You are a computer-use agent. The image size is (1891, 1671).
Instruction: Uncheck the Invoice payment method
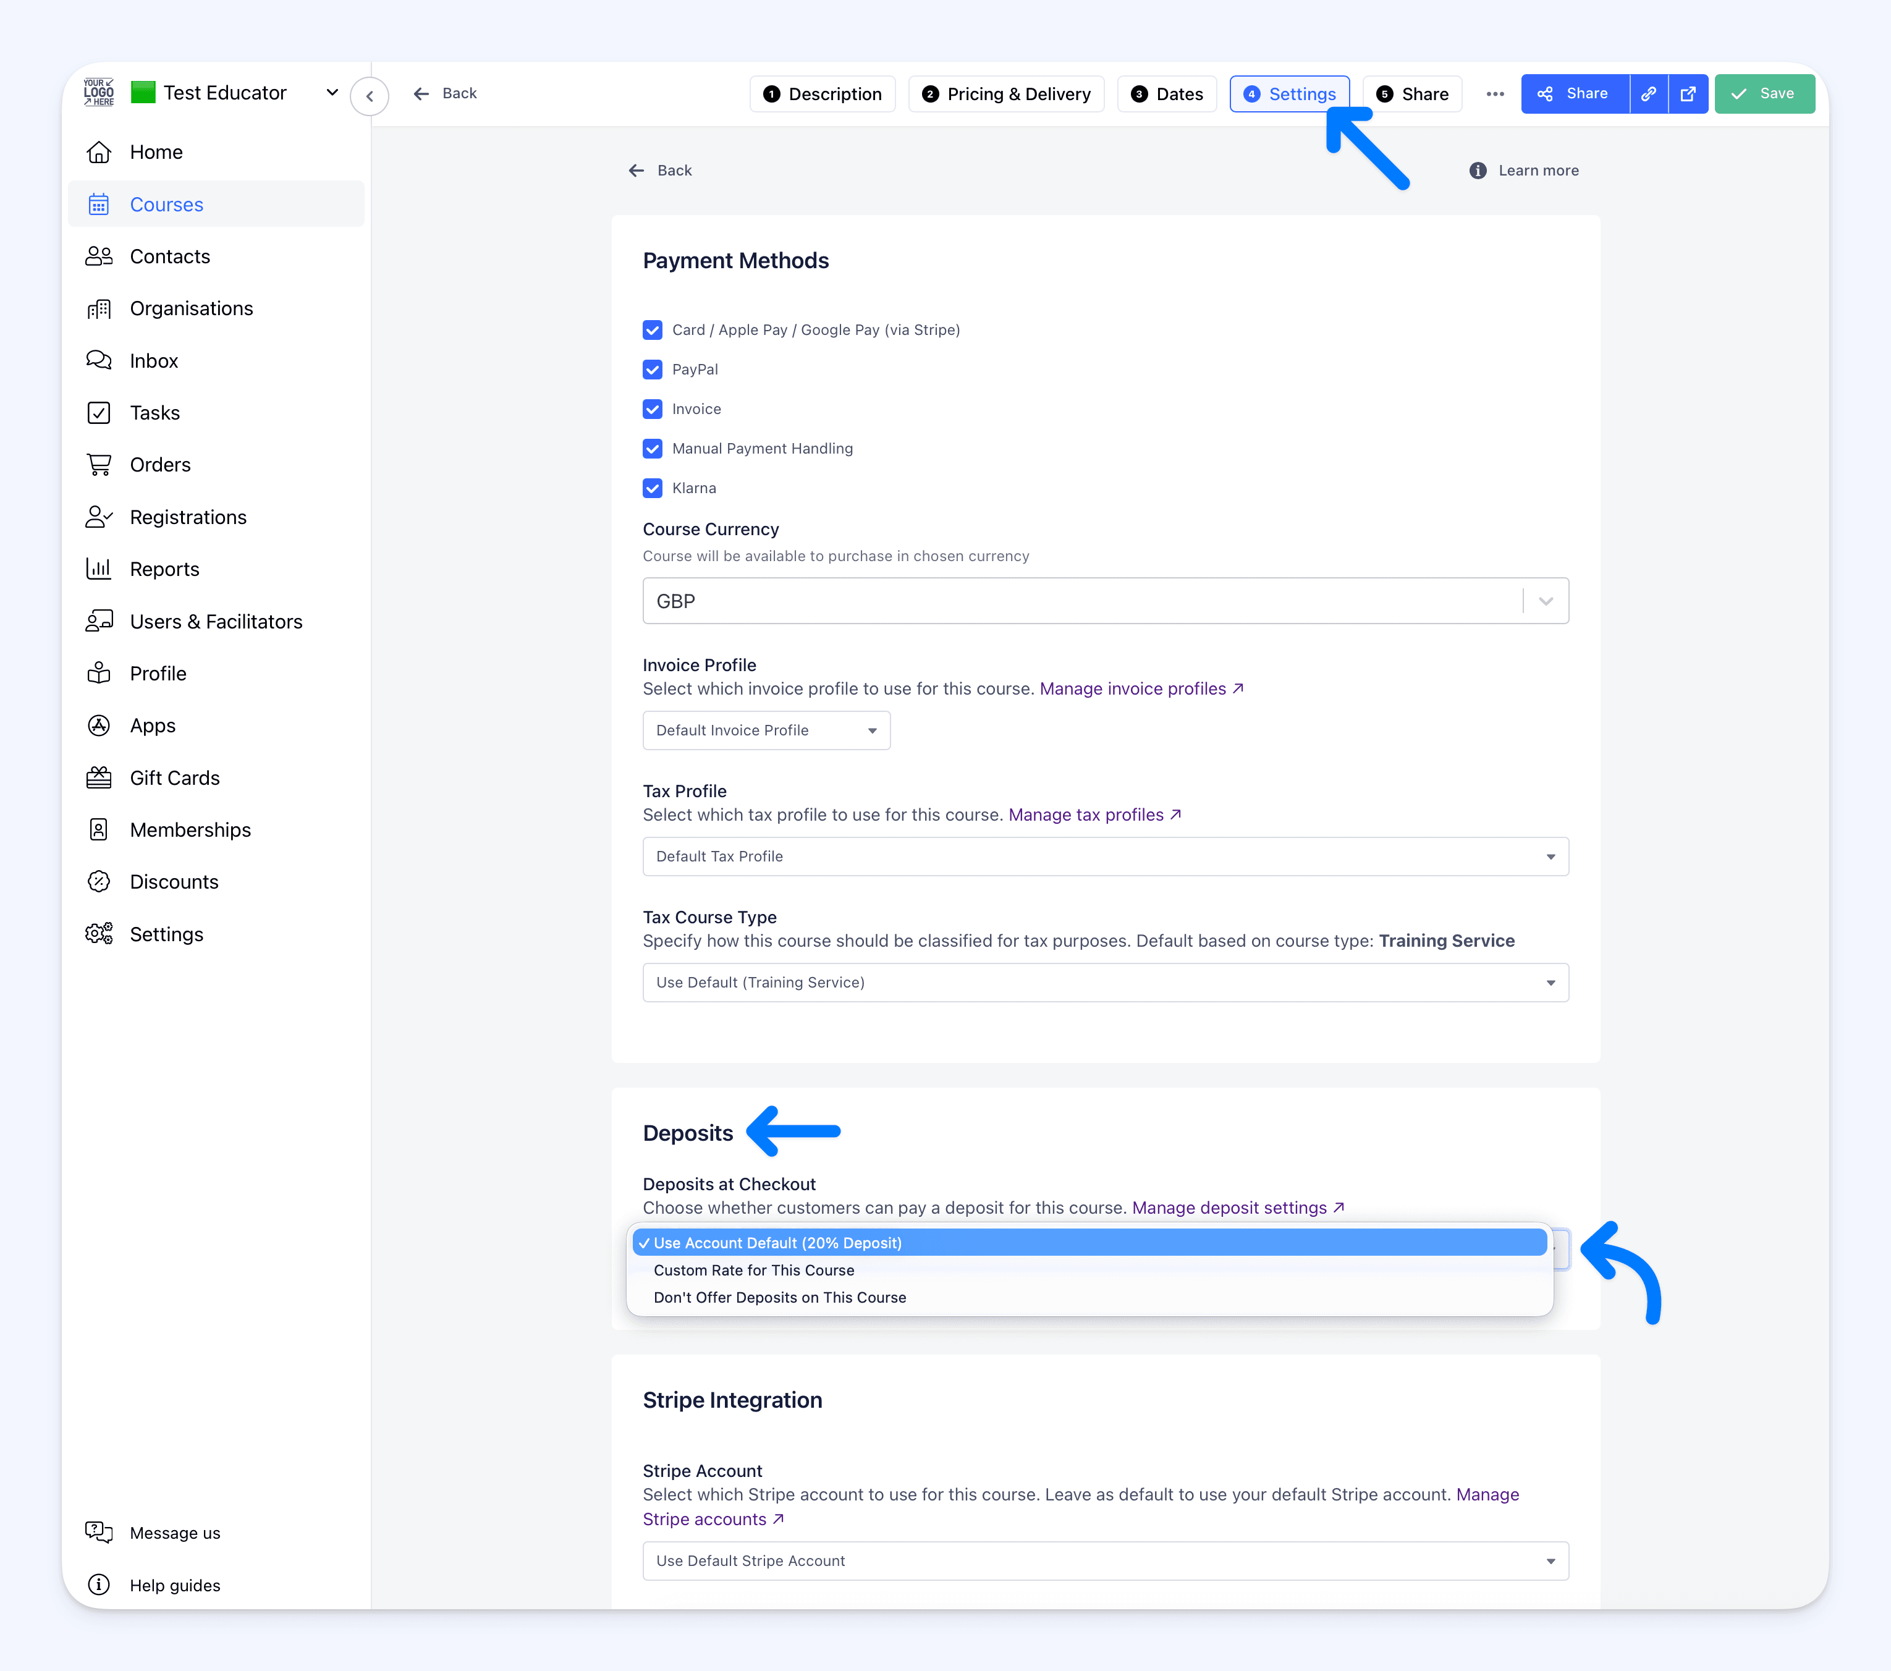[652, 409]
